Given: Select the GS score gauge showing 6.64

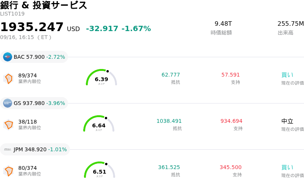Looking at the screenshot, I should pyautogui.click(x=99, y=124).
